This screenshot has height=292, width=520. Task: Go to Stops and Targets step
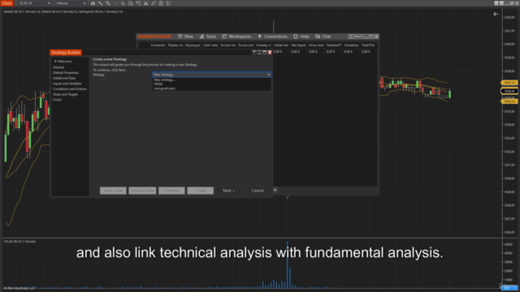(x=65, y=94)
